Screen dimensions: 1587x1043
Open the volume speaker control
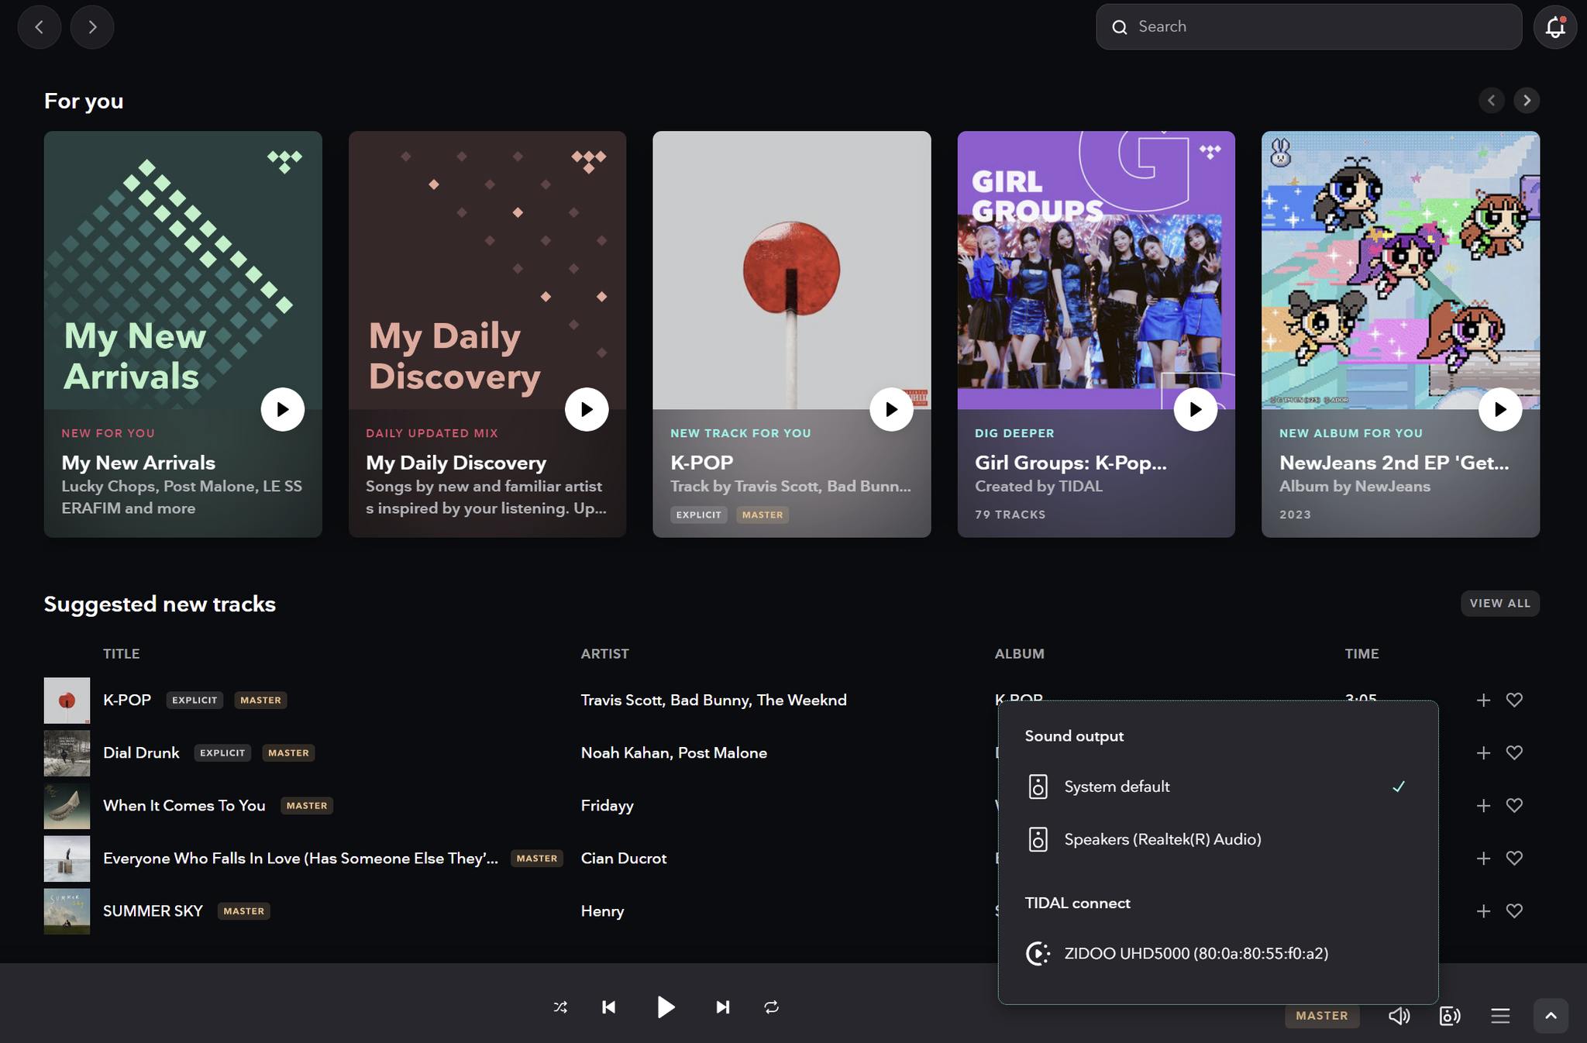pos(1399,1015)
